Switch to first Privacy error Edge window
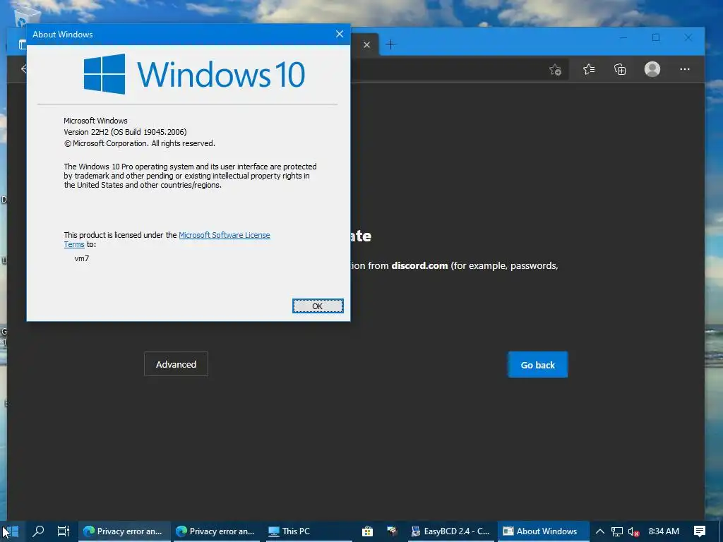Image resolution: width=723 pixels, height=542 pixels. (124, 531)
